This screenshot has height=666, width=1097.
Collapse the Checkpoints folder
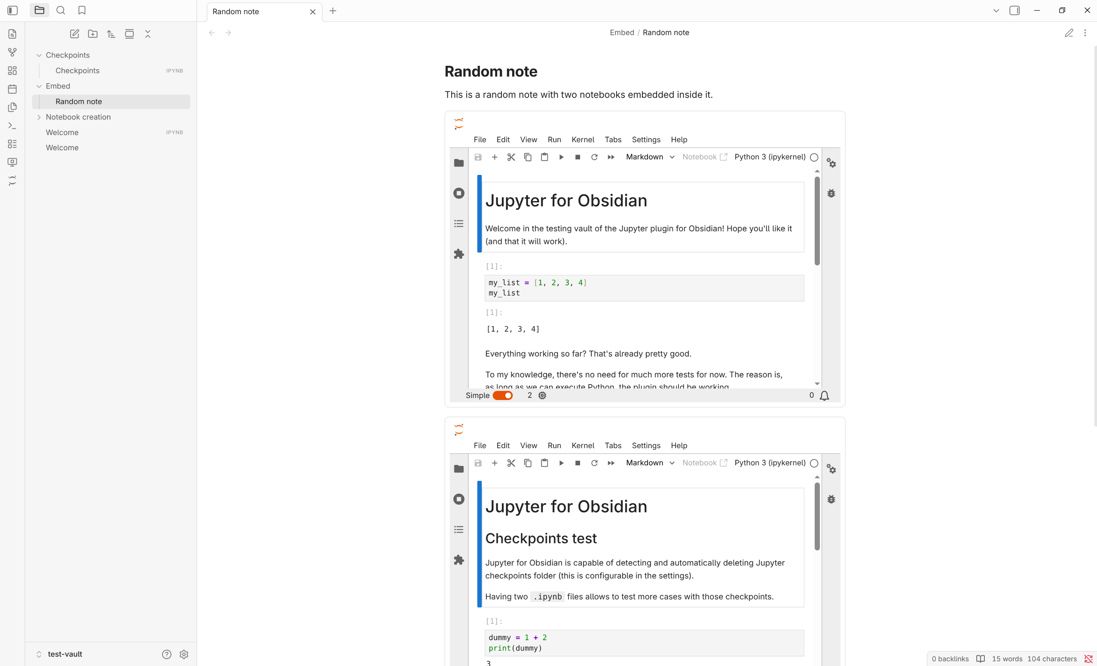[39, 55]
